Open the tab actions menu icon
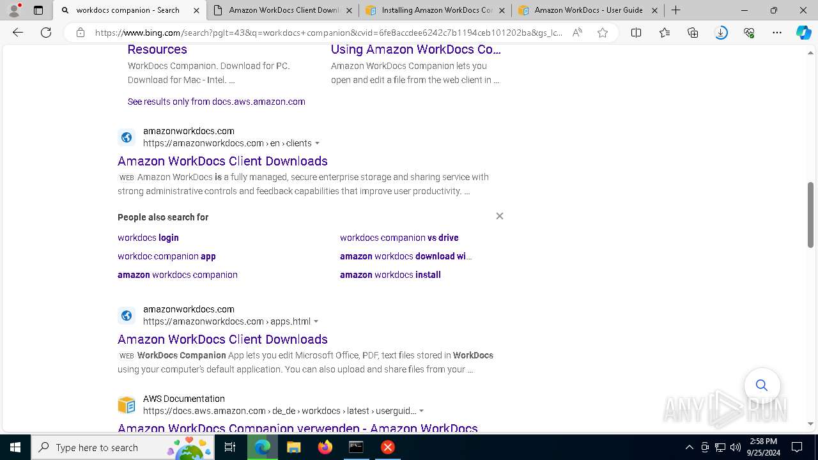The image size is (818, 460). pyautogui.click(x=38, y=10)
